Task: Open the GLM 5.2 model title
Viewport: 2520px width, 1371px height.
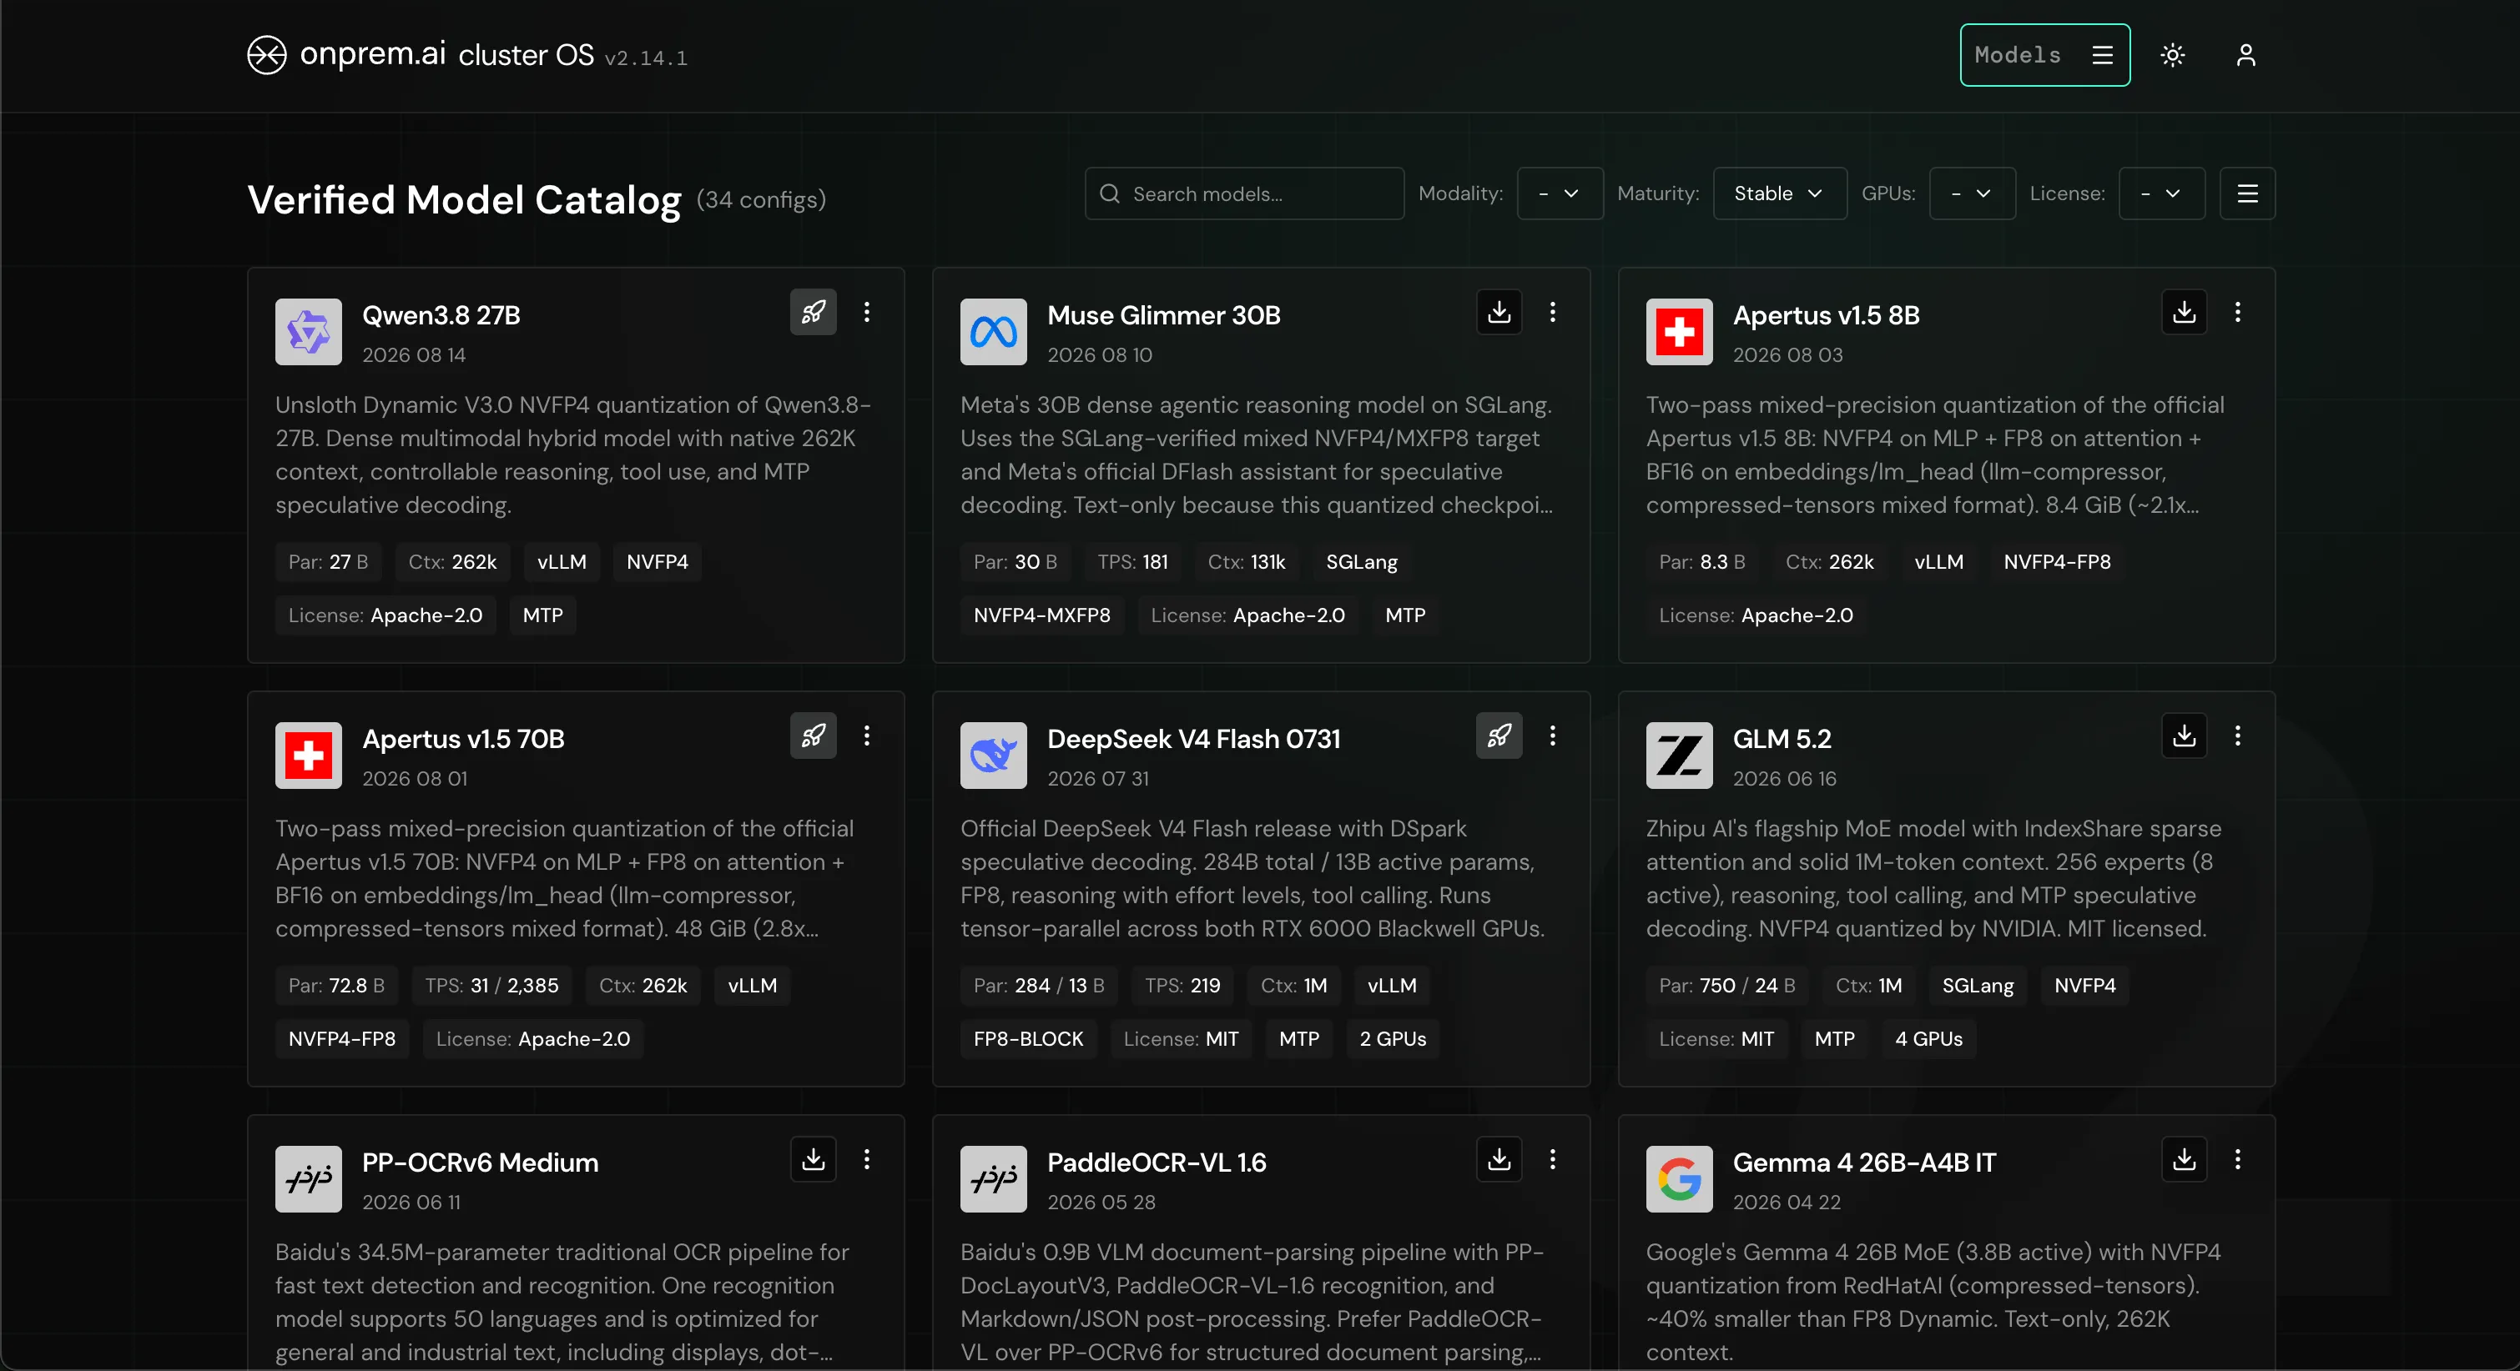Action: click(x=1782, y=738)
